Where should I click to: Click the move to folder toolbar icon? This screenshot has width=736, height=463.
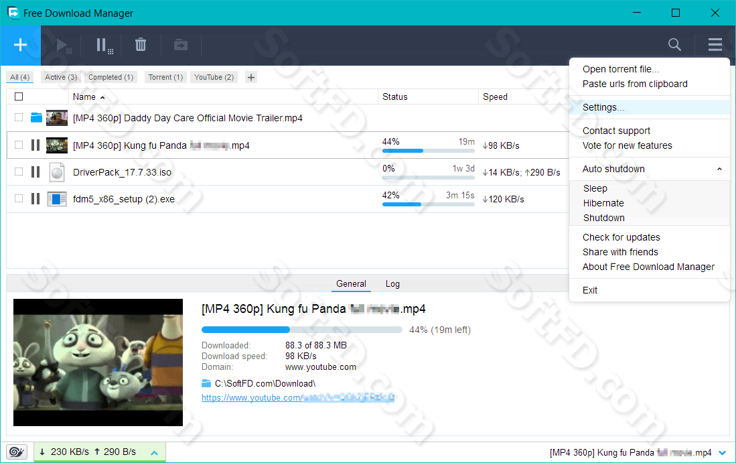coord(181,45)
